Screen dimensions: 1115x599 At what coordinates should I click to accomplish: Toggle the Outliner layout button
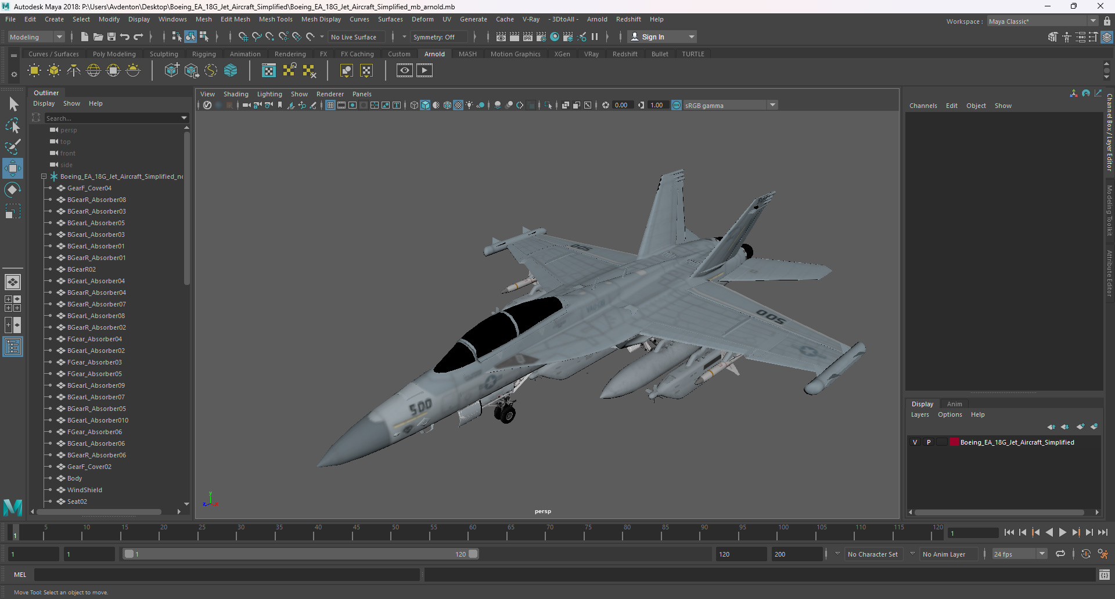13,347
